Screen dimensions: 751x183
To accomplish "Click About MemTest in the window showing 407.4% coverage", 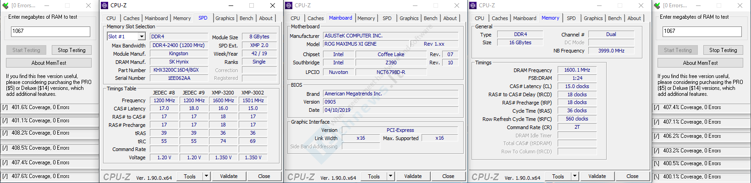I will click(700, 63).
